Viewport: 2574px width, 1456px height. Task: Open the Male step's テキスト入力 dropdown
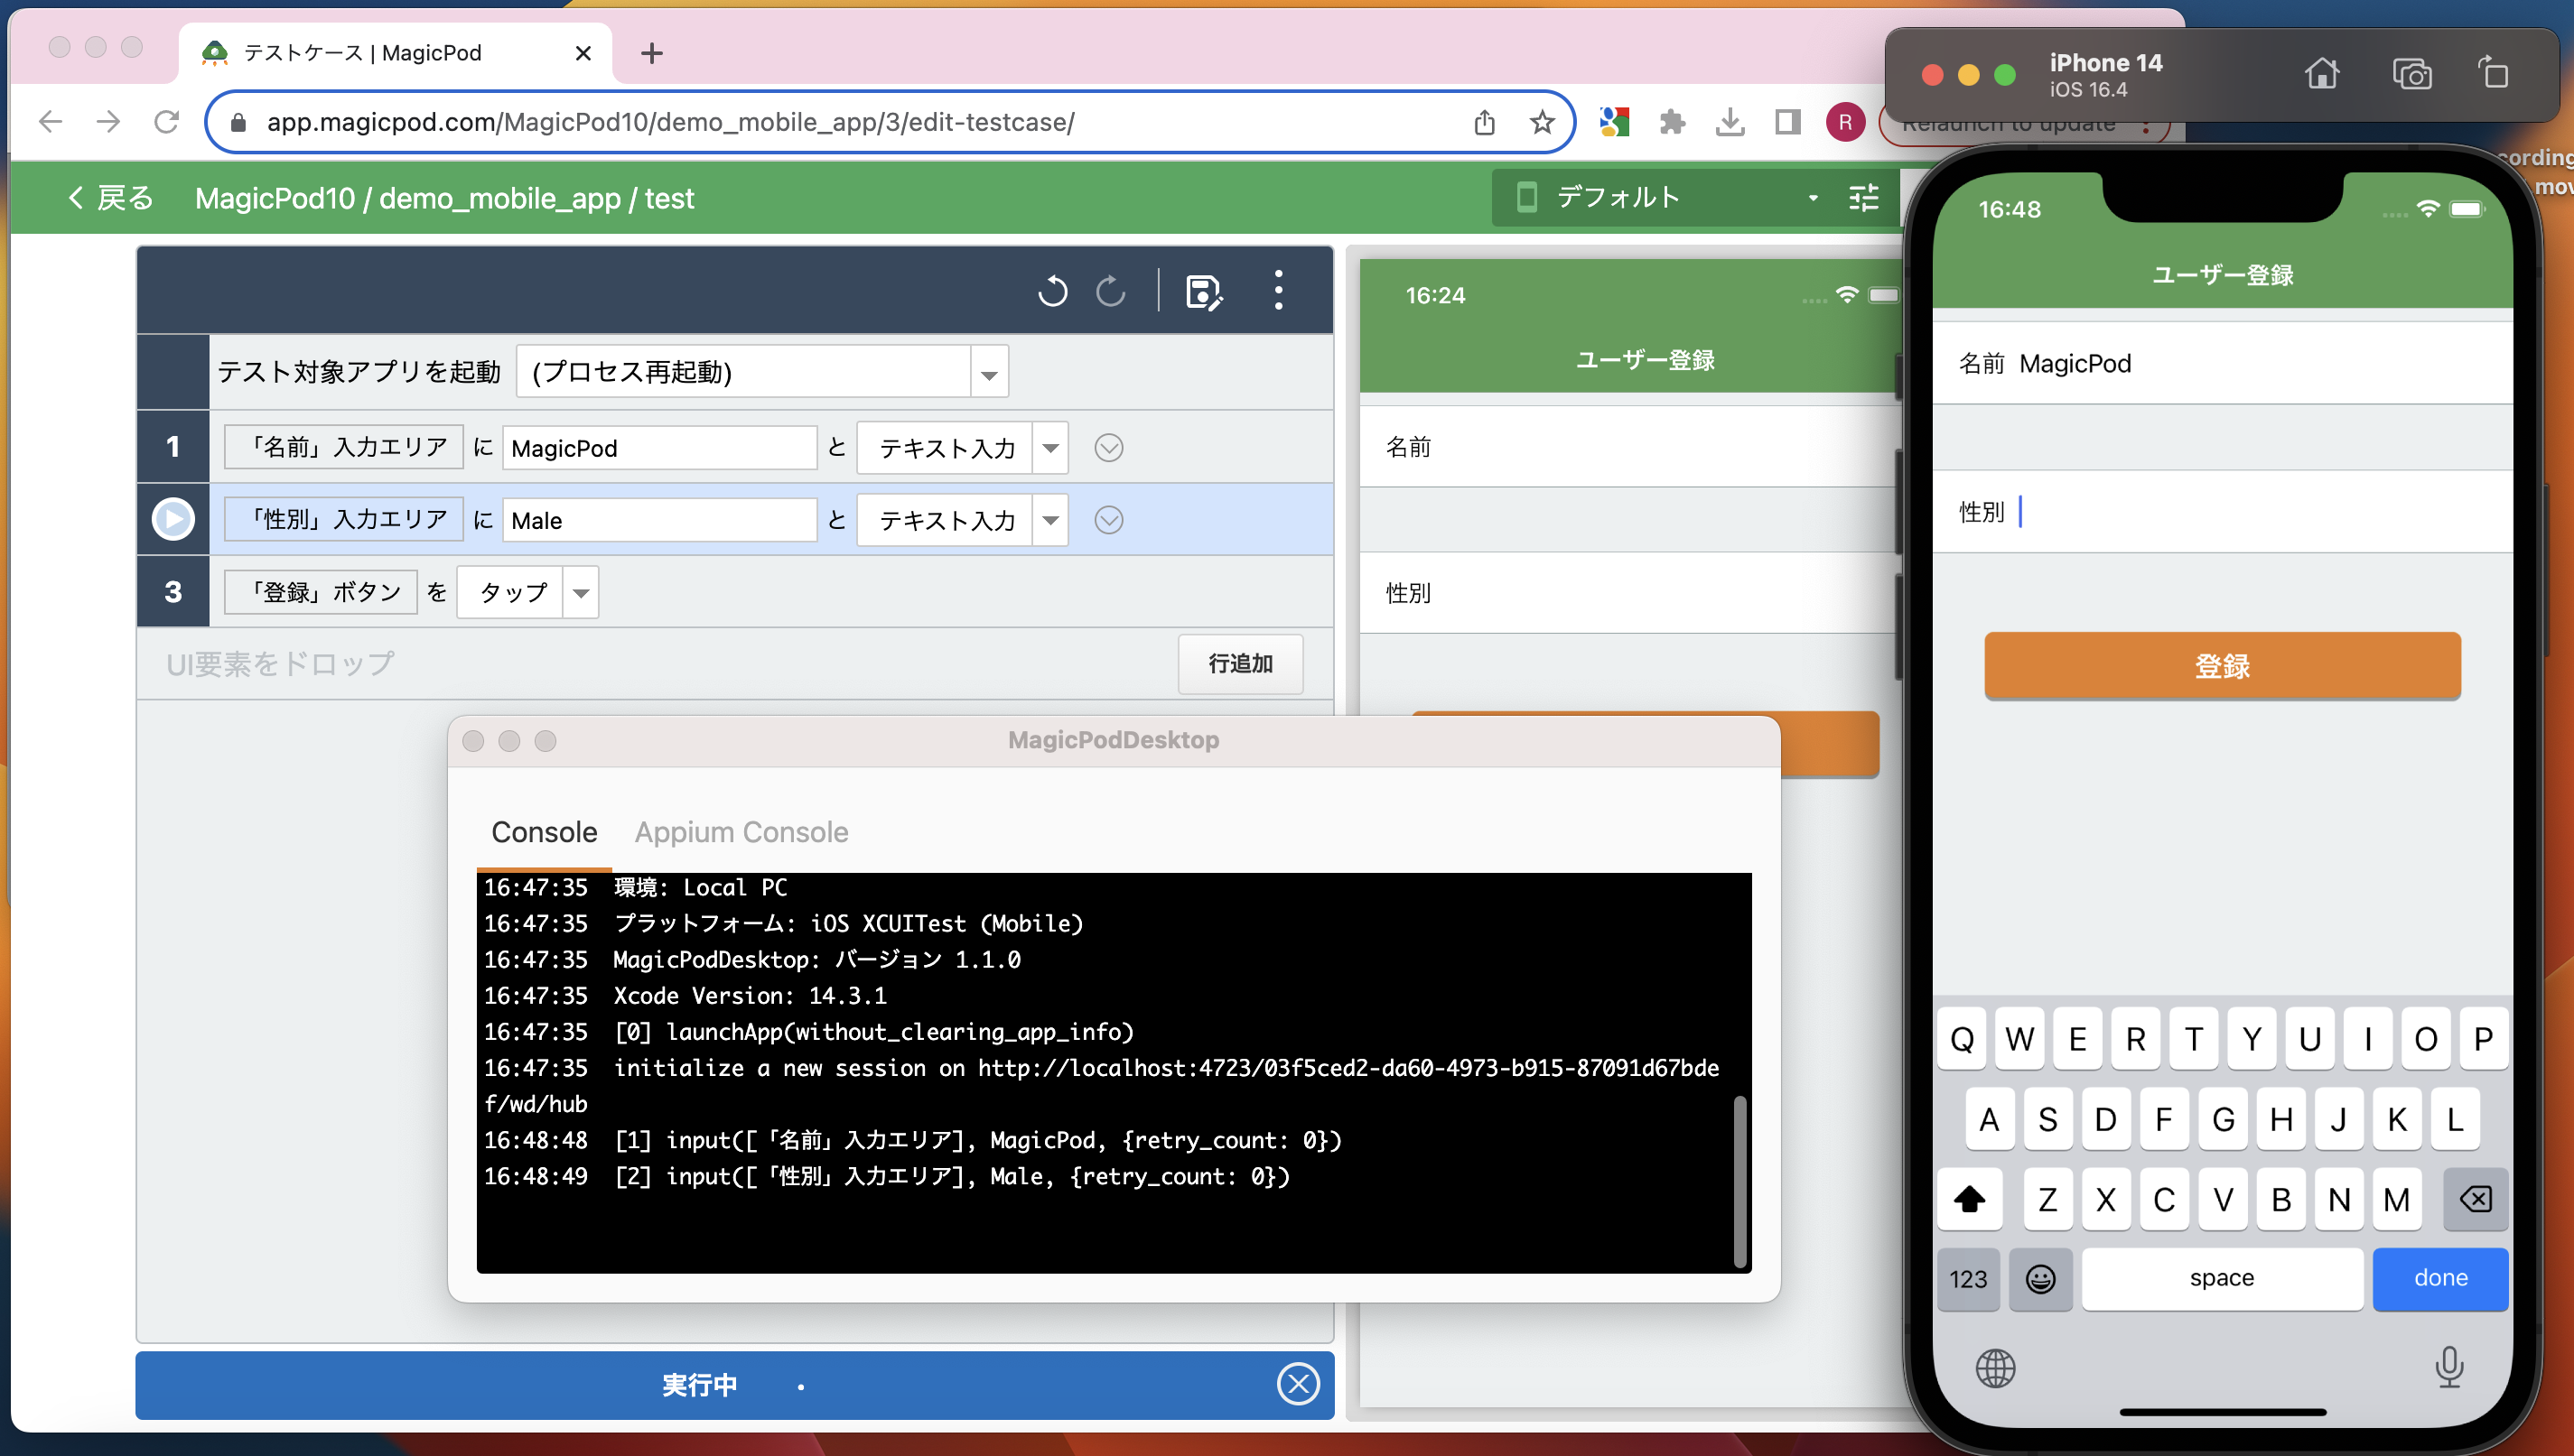click(x=1049, y=520)
